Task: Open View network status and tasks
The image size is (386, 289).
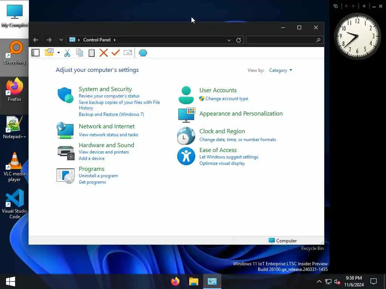Action: click(108, 135)
